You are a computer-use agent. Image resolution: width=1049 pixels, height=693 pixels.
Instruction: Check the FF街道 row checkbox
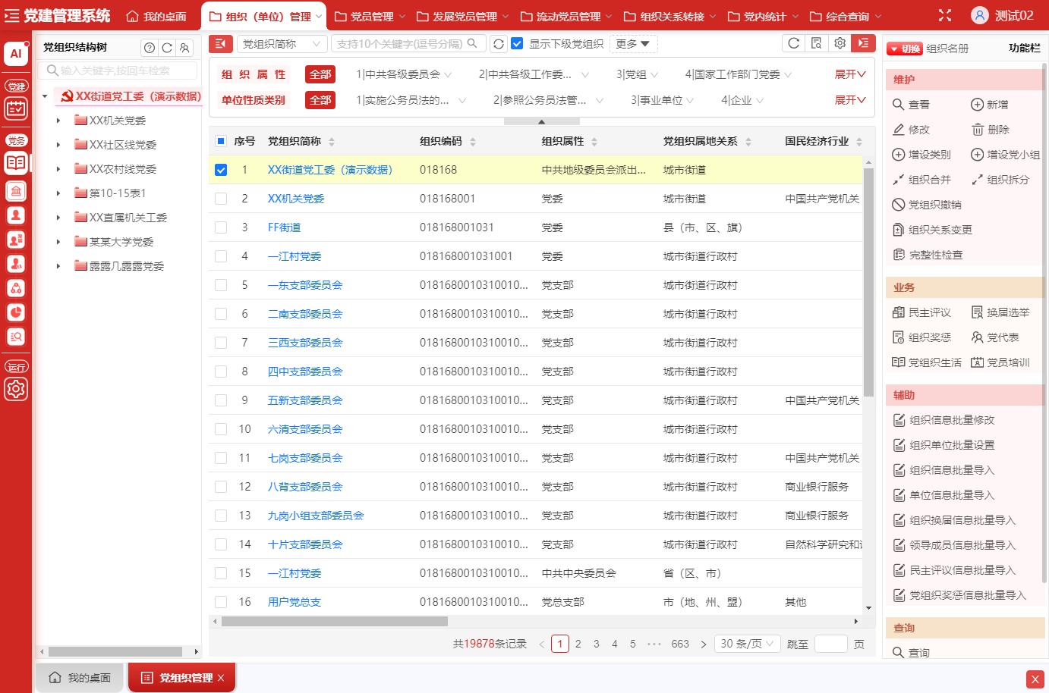click(221, 227)
